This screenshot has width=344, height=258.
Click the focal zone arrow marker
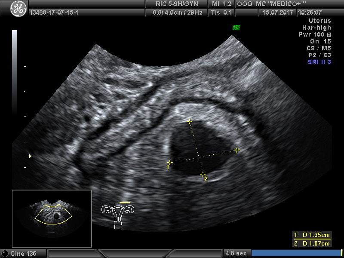coord(30,156)
